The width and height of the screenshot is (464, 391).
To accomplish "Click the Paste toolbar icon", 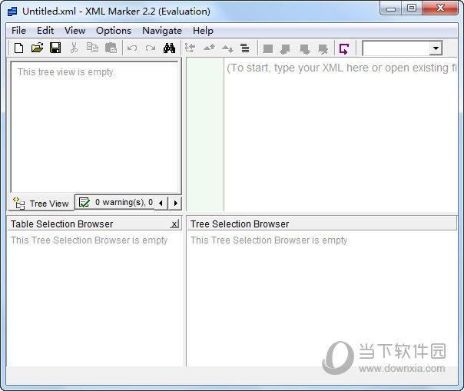I will tap(111, 48).
